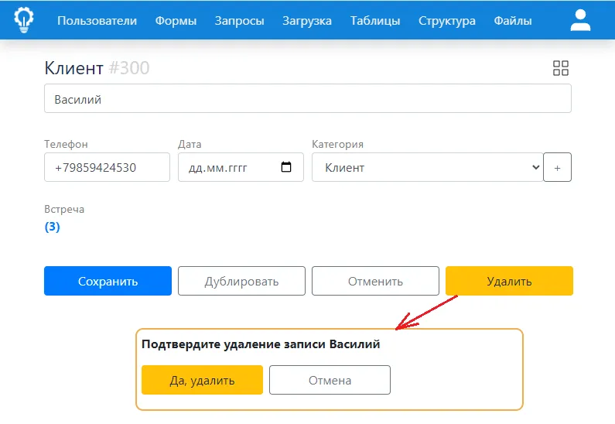Click the Дата label
The image size is (615, 424).
(x=190, y=144)
